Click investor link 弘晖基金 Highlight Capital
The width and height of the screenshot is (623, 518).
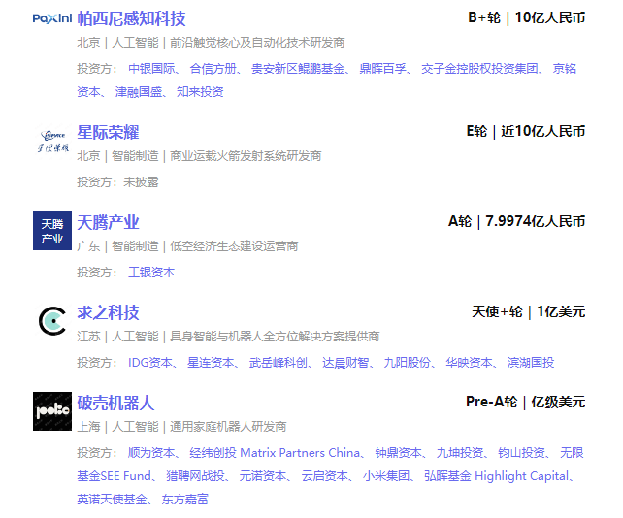tap(497, 476)
